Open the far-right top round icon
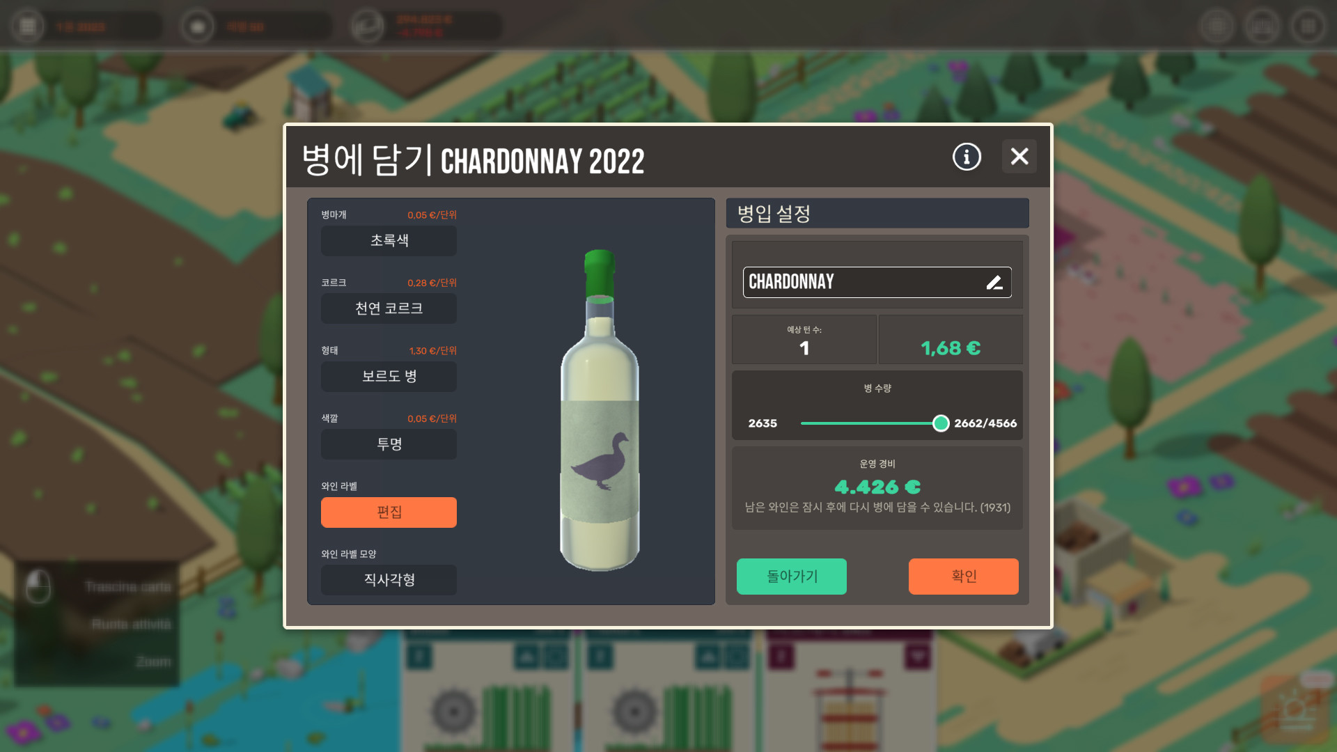The image size is (1337, 752). [x=1308, y=26]
